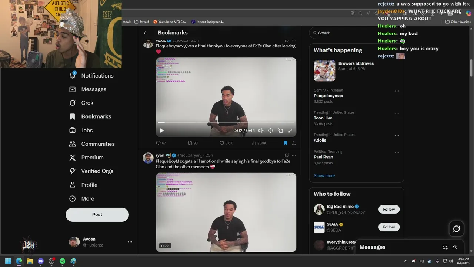
Task: Open Adolis trending topic
Action: click(x=320, y=140)
